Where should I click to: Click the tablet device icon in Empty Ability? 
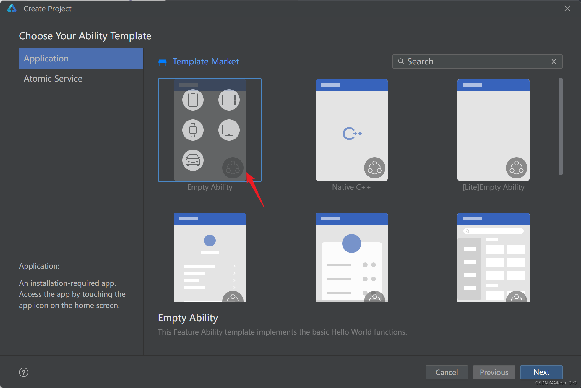pyautogui.click(x=229, y=100)
